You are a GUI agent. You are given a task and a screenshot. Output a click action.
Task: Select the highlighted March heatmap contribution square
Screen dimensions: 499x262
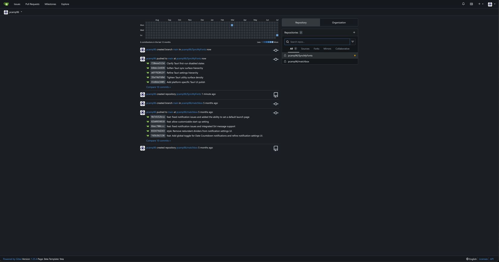point(232,25)
